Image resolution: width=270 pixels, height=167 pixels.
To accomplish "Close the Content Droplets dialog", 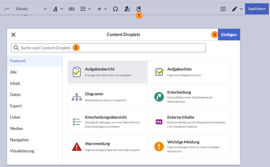I will click(13, 34).
